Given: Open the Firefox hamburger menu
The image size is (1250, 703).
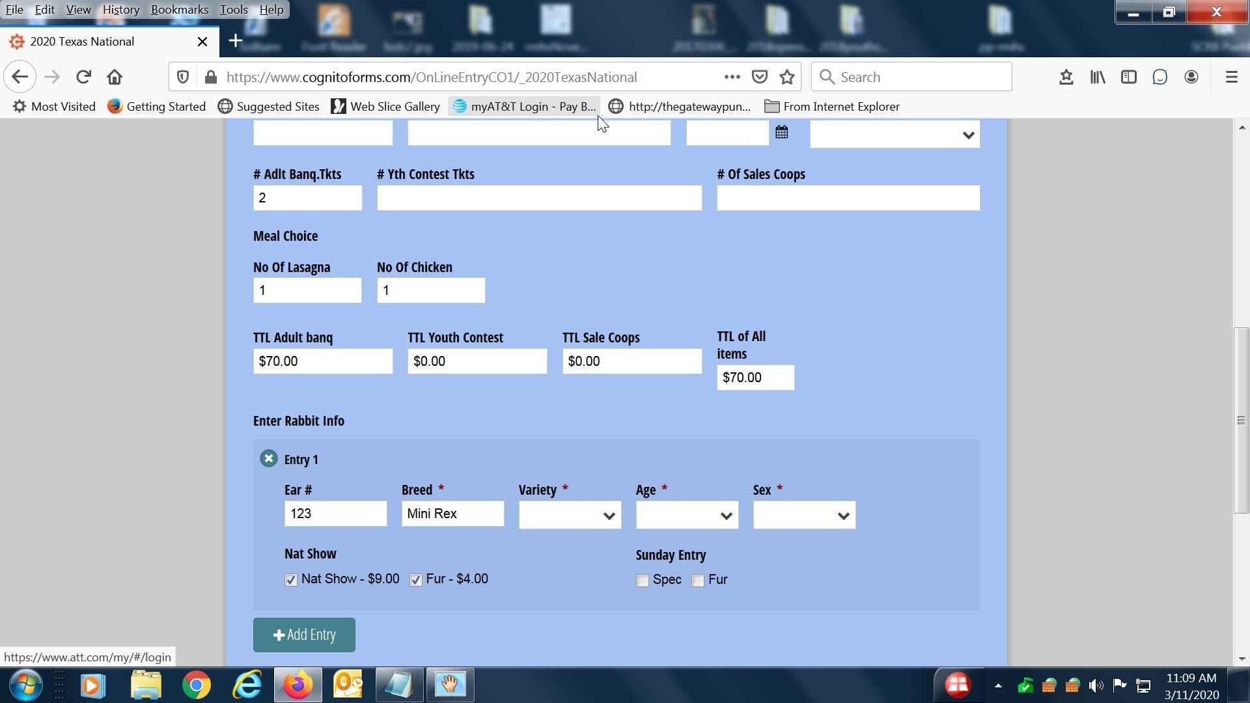Looking at the screenshot, I should (x=1231, y=77).
